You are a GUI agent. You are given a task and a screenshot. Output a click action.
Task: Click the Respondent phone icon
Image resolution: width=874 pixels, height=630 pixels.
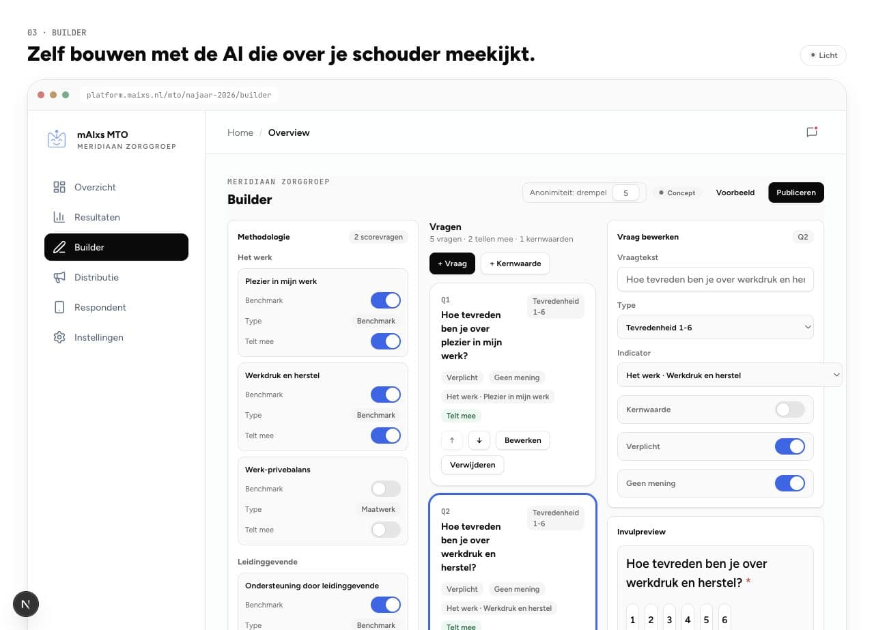coord(59,307)
